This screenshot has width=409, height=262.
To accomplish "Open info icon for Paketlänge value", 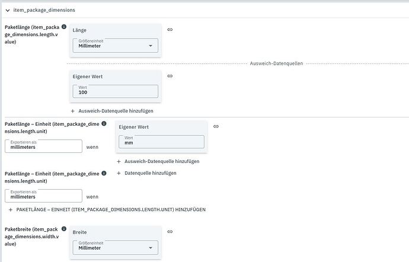I will click(64, 27).
